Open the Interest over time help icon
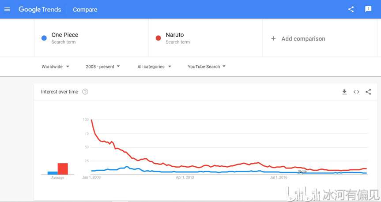This screenshot has height=202, width=381. click(85, 92)
